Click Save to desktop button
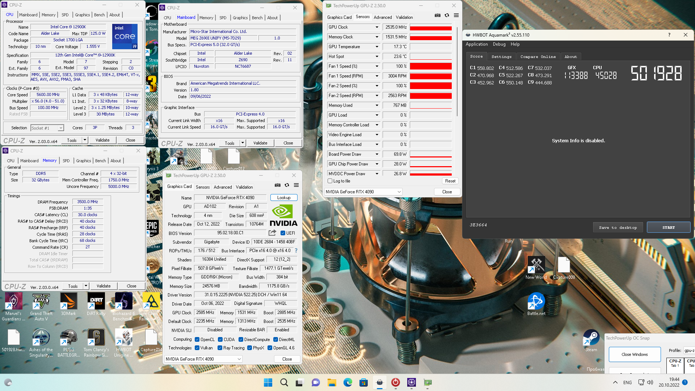Viewport: 695px width, 391px height. (x=618, y=227)
